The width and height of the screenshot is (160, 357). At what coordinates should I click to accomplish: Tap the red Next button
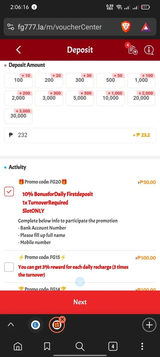point(80,302)
